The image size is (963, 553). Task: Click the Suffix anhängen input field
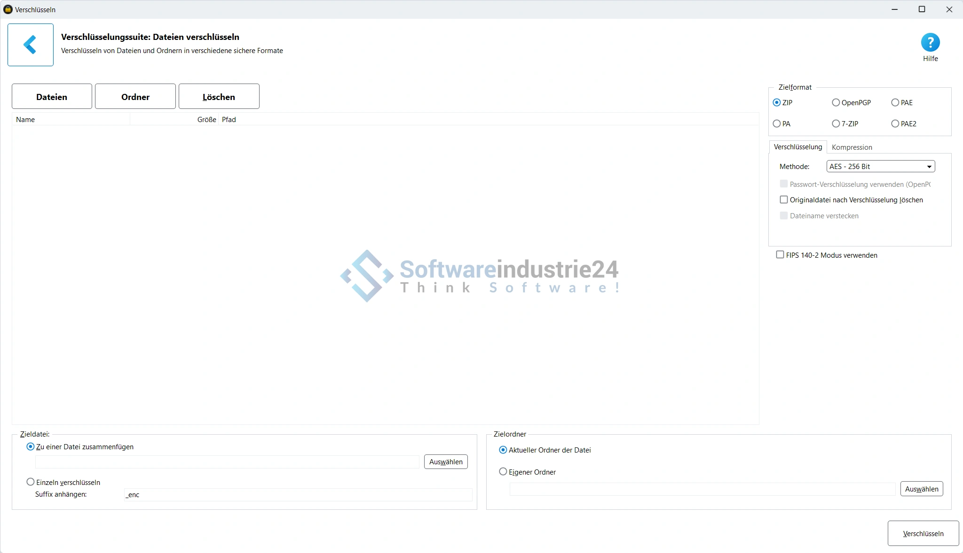(298, 494)
